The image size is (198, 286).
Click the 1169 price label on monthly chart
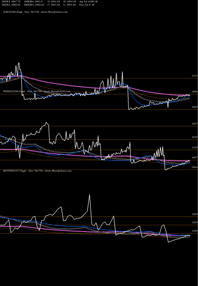coord(194,222)
